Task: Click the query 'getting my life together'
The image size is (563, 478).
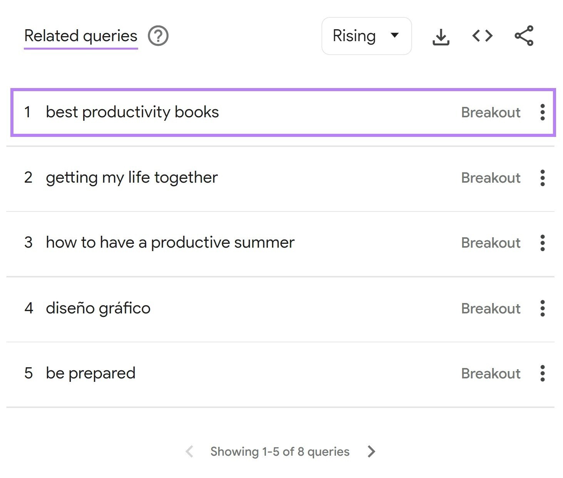Action: [x=131, y=178]
